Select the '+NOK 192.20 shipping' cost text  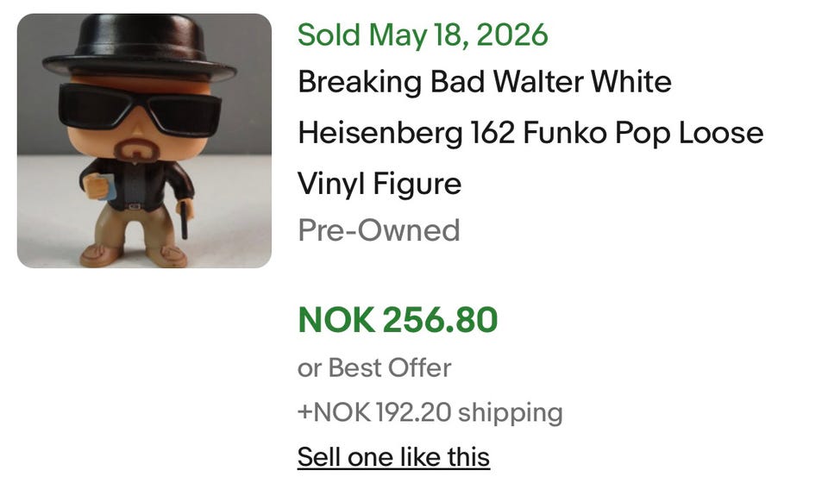430,412
